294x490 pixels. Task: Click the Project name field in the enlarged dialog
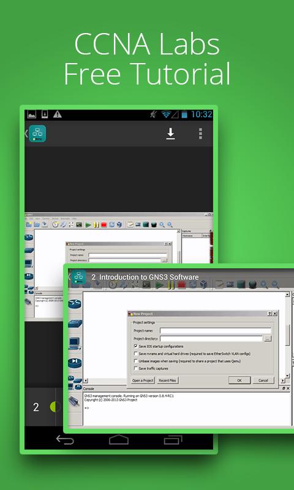[215, 331]
